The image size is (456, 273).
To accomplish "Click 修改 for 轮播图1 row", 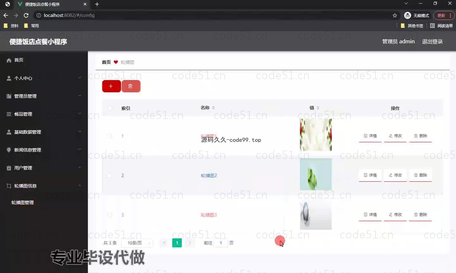I will pyautogui.click(x=395, y=136).
